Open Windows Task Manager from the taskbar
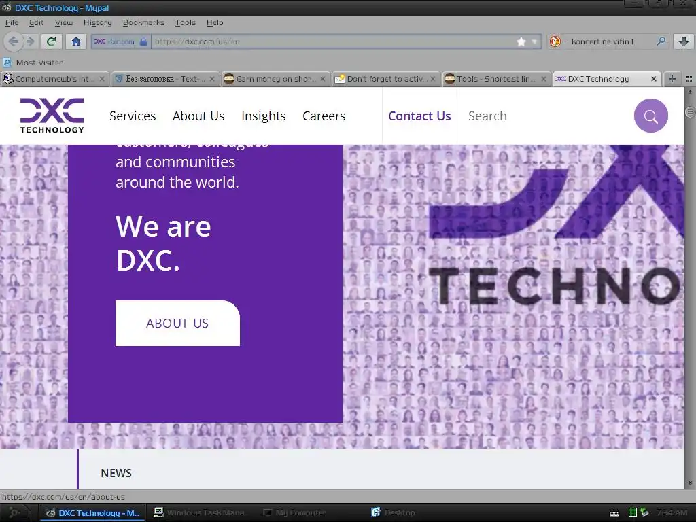 point(202,513)
